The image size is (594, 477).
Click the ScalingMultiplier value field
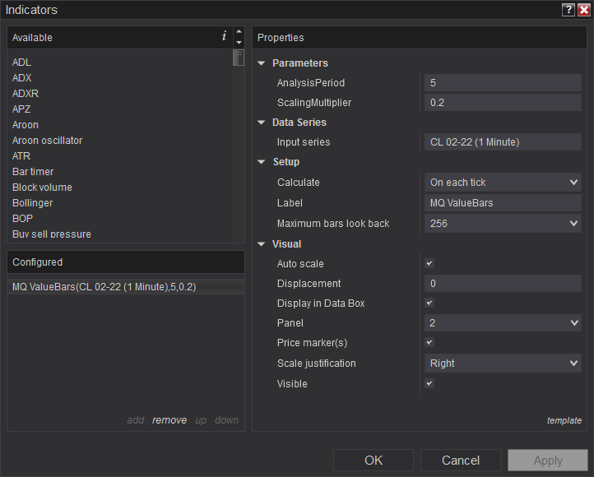tap(503, 103)
